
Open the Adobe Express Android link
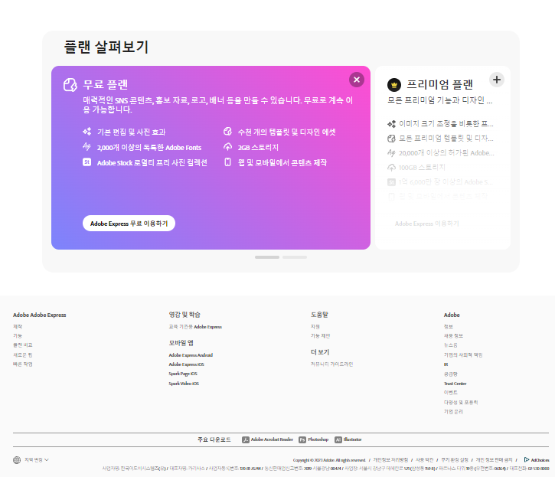191,354
